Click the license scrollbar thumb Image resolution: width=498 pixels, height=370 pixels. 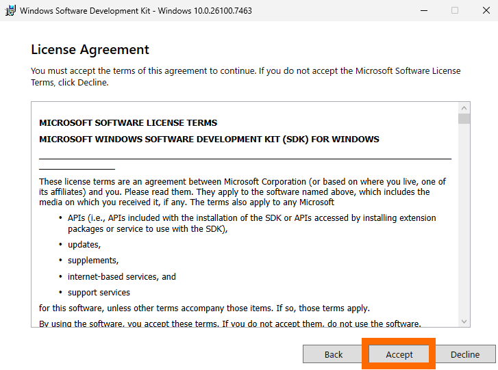[x=464, y=119]
